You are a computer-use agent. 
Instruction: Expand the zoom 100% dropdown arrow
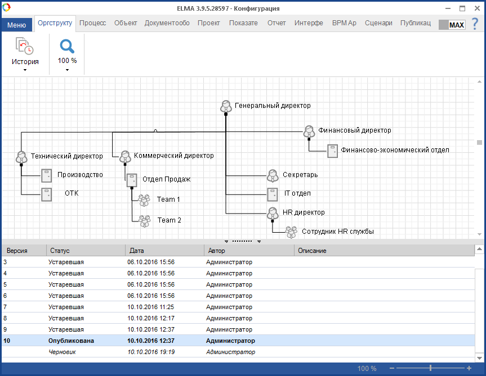pyautogui.click(x=67, y=70)
